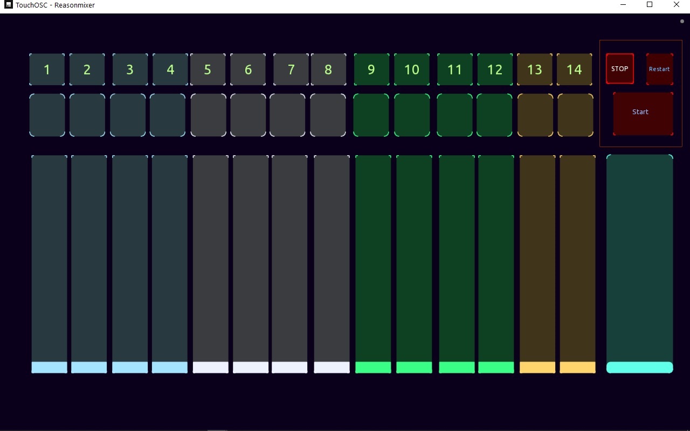Click the channel 5 white fader handle

pyautogui.click(x=211, y=367)
